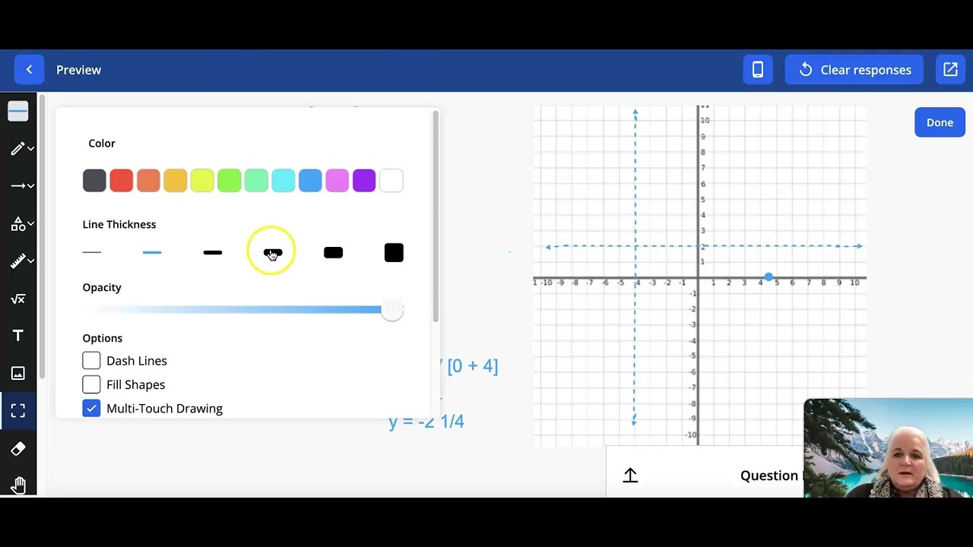Pick the orange color swatch
Viewport: 973px width, 547px height.
coord(148,181)
